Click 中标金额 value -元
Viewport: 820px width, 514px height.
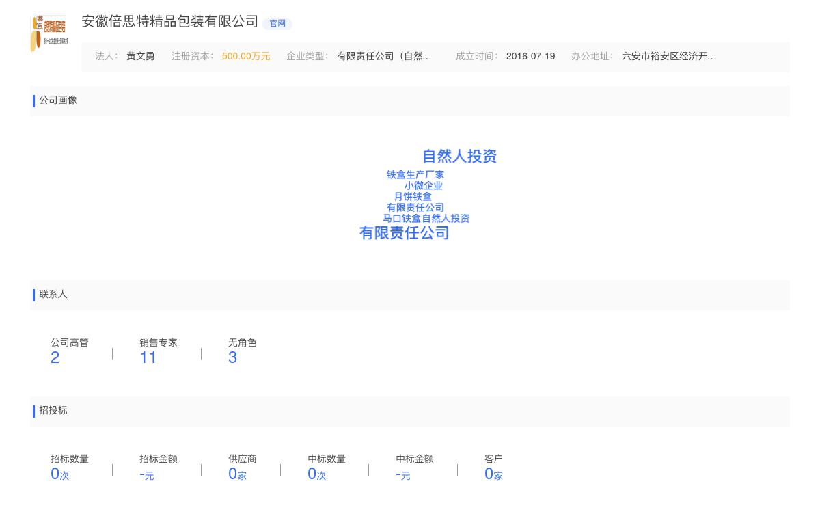coord(402,474)
